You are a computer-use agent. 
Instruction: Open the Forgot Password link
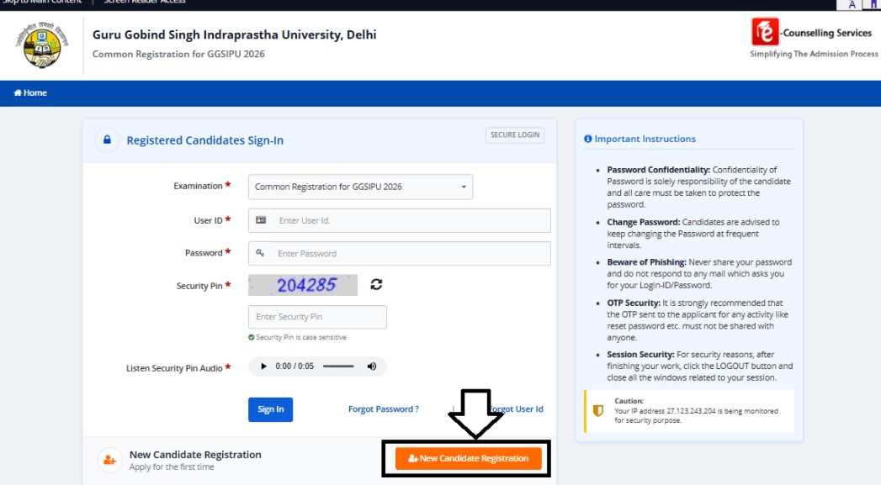coord(383,409)
